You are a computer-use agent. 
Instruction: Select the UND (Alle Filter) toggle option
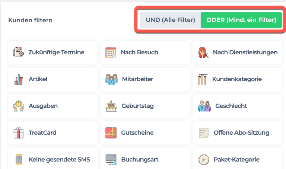170,20
